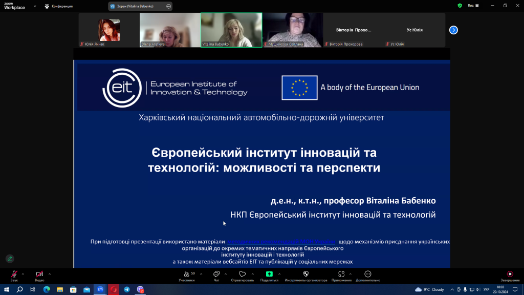This screenshot has width=524, height=295.
Task: Expand the chat options arrow
Action: point(226,275)
